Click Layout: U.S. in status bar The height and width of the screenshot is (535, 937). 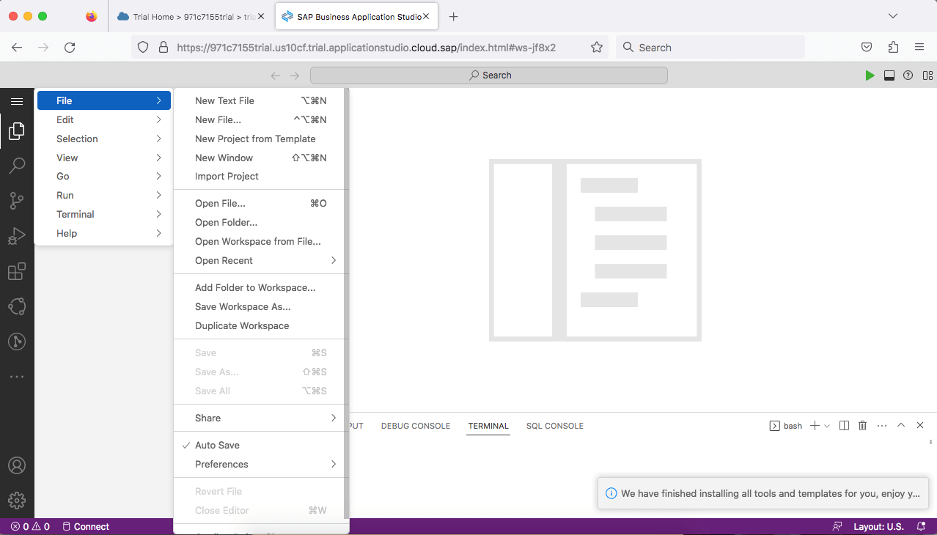[878, 526]
